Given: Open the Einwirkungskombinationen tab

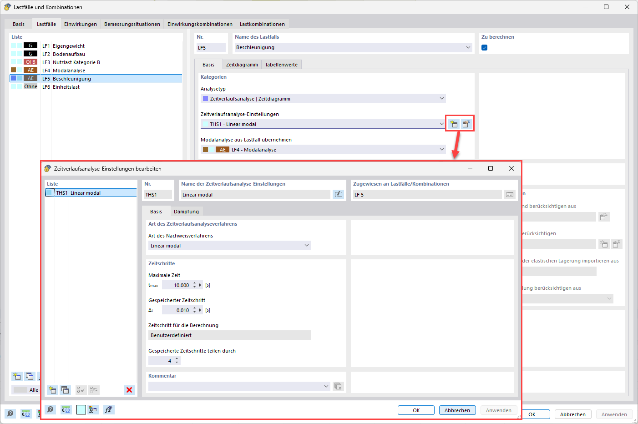Looking at the screenshot, I should [200, 24].
